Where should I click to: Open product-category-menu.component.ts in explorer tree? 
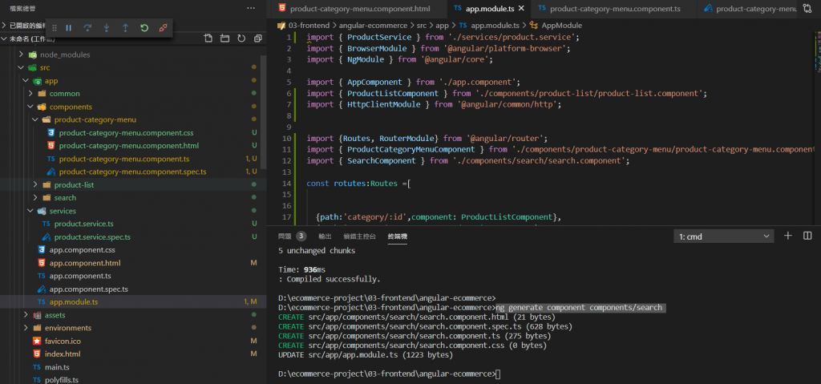click(124, 159)
